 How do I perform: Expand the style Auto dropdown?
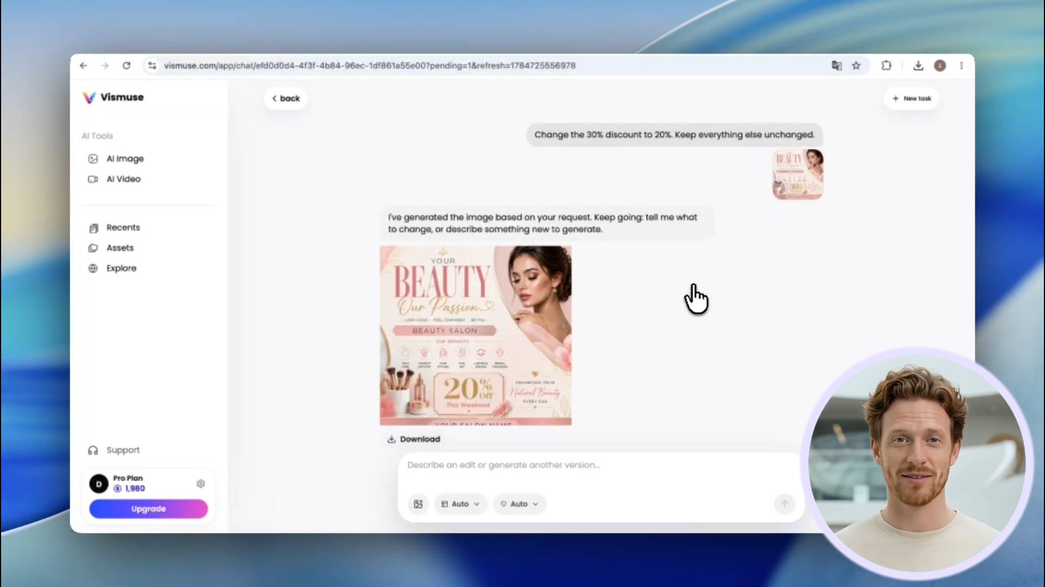pyautogui.click(x=520, y=504)
